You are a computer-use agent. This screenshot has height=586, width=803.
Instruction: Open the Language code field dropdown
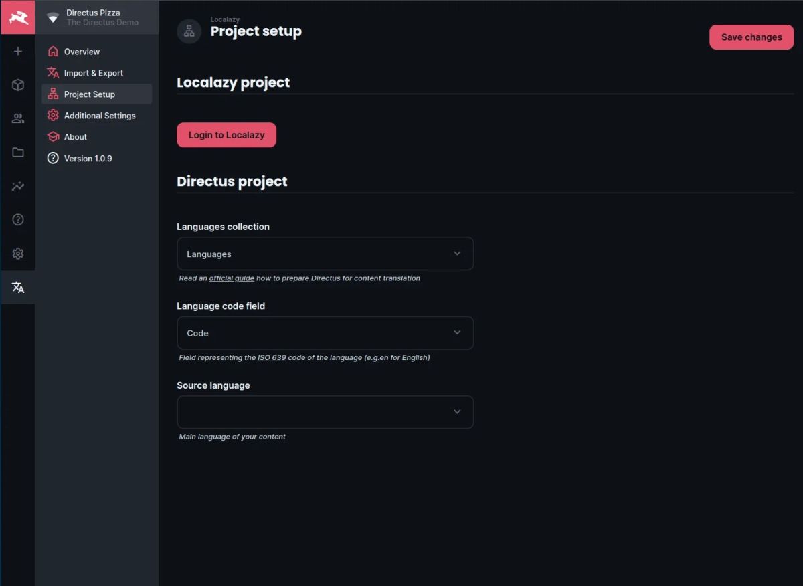tap(325, 333)
